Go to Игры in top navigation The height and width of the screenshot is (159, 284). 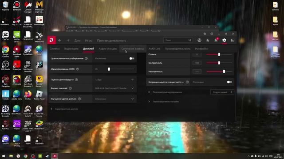pos(89,41)
